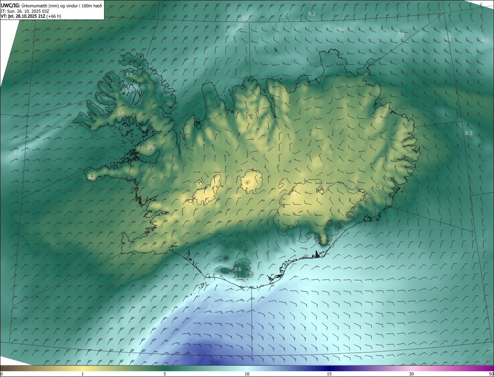
Task: Click the 5 tick on the color scale
Action: coord(165,374)
